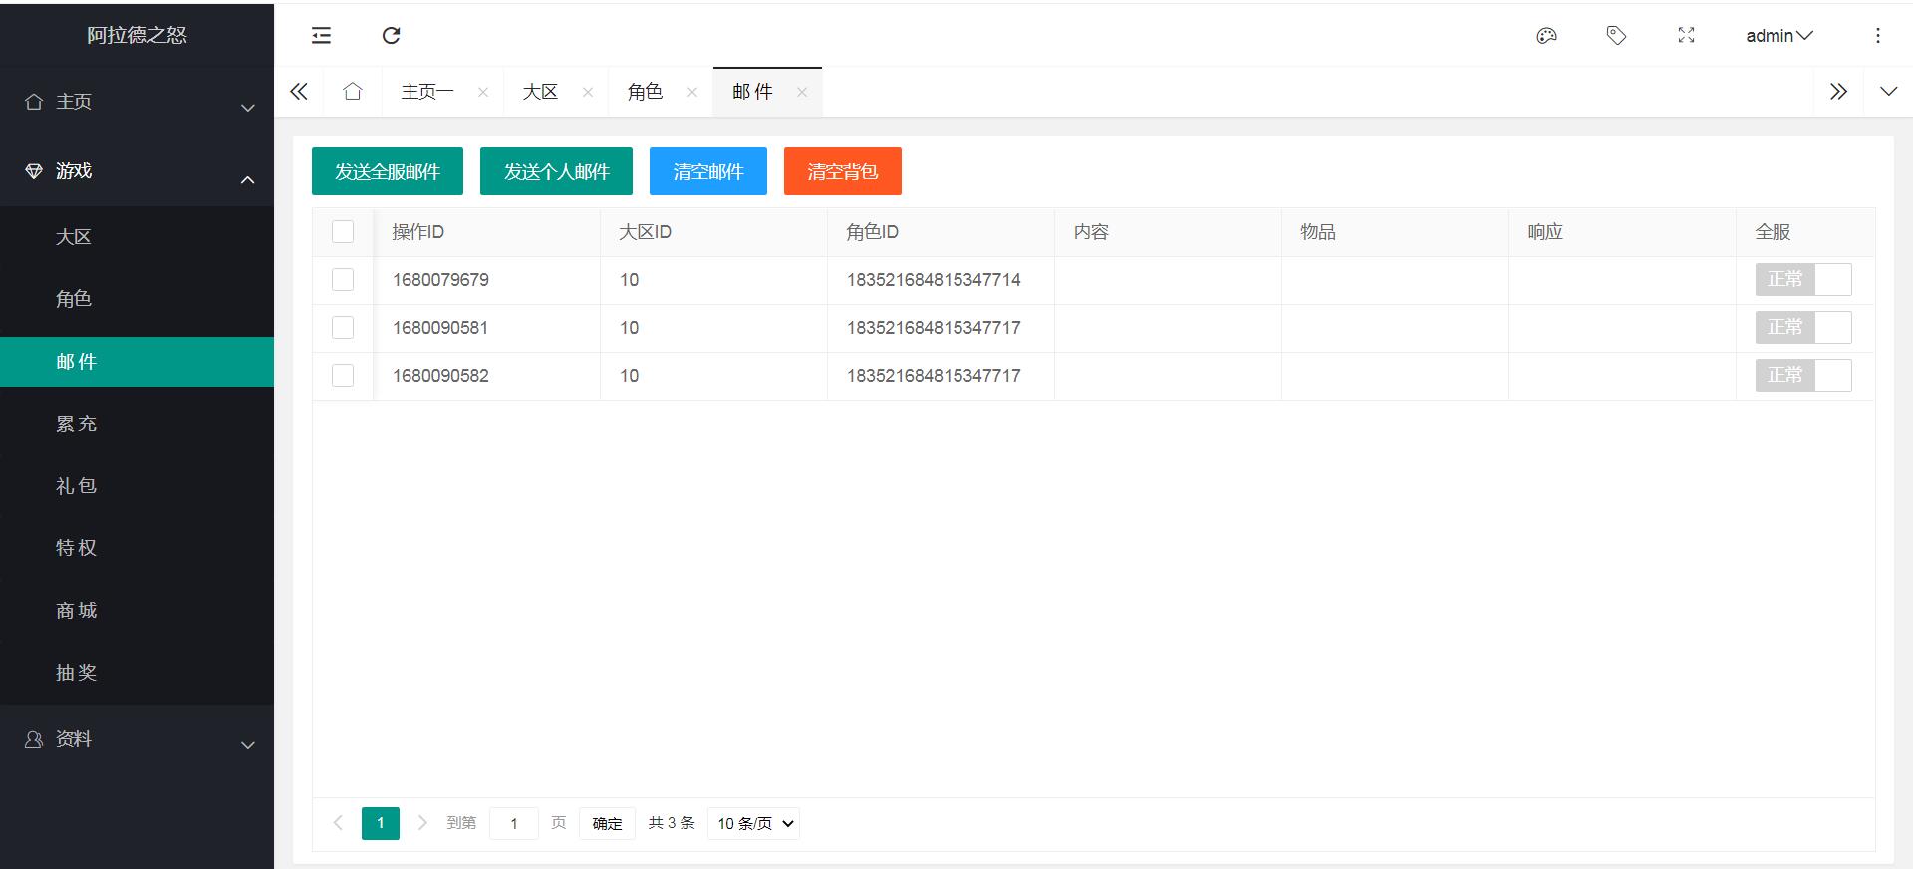
Task: Toggle 全服 switch for row 1680090582
Action: (1802, 376)
